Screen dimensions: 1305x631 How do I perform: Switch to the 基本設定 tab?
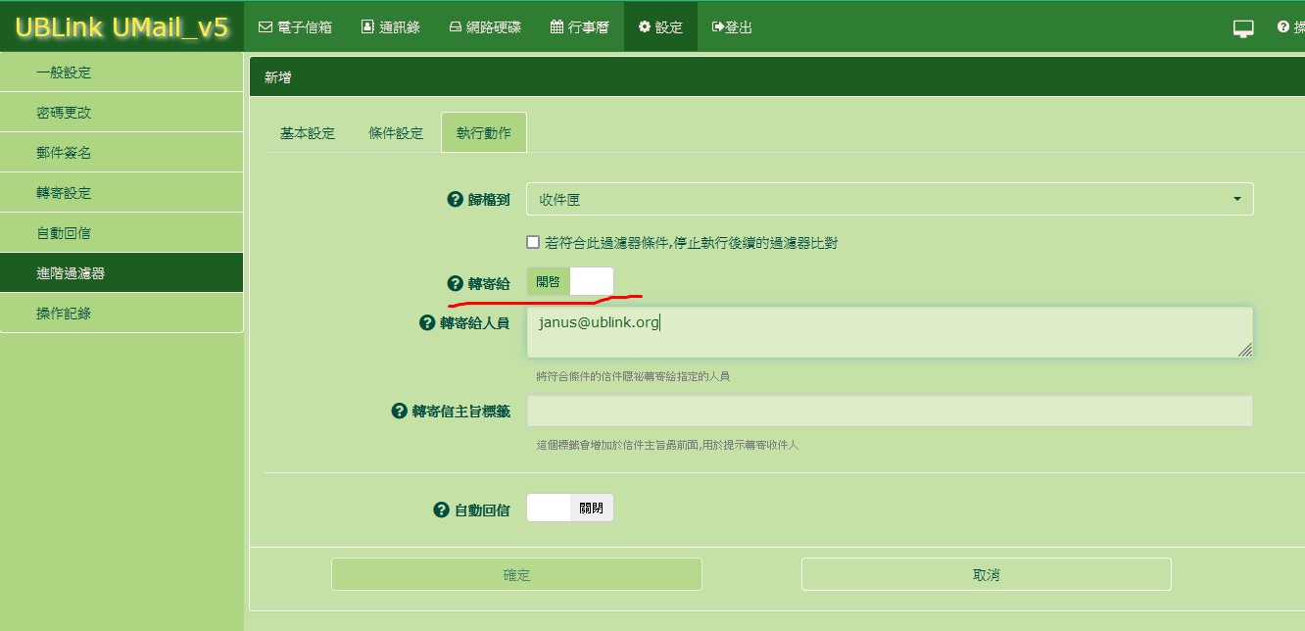[308, 133]
